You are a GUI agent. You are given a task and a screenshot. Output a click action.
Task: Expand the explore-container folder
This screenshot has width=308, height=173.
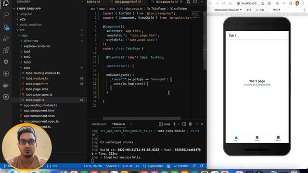point(37,46)
